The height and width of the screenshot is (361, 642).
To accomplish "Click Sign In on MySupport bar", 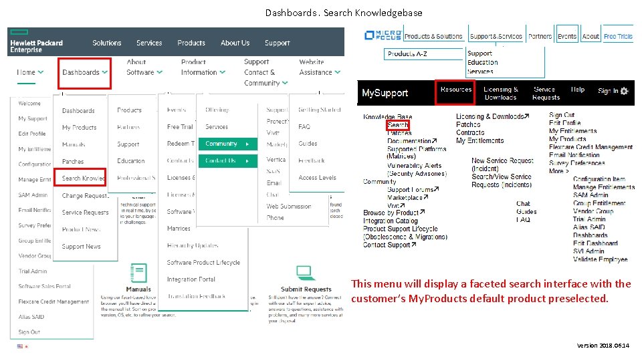I will [x=608, y=91].
